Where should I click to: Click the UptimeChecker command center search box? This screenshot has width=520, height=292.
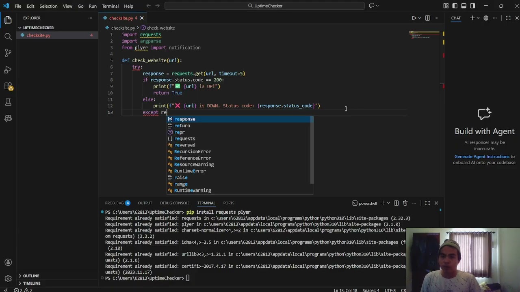[x=264, y=6]
